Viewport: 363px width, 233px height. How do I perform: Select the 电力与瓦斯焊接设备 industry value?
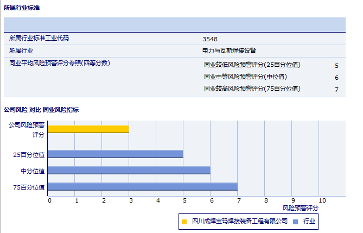click(x=228, y=51)
